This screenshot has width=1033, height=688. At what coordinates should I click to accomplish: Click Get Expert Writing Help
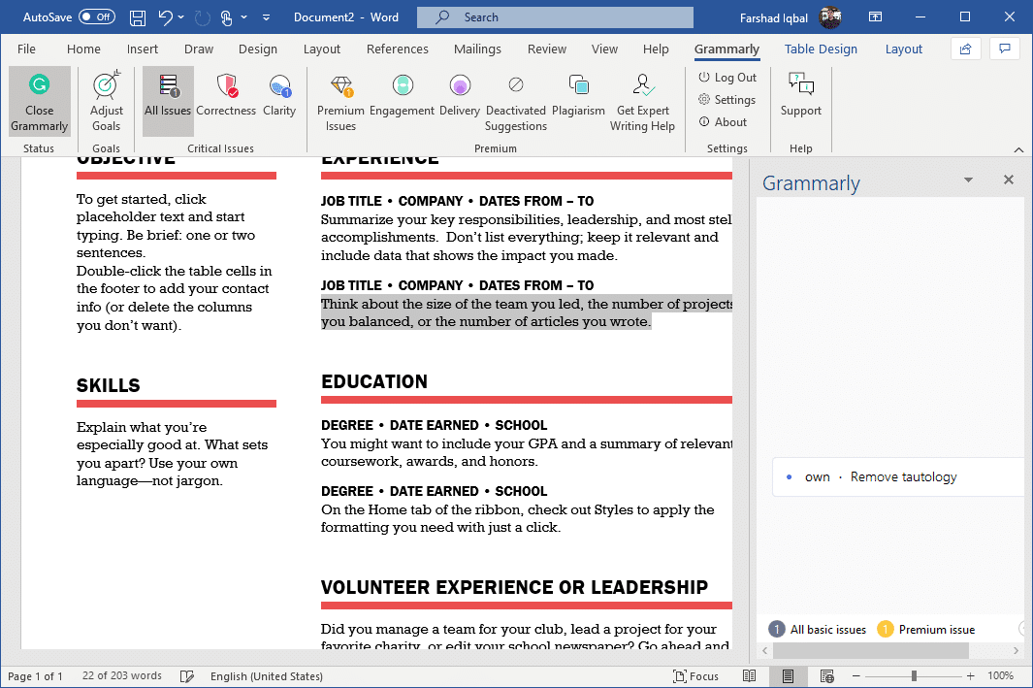coord(641,87)
